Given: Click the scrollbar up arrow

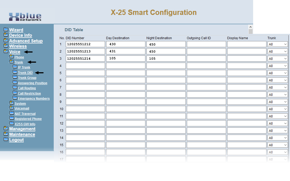Looking at the screenshot, I should point(250,27).
